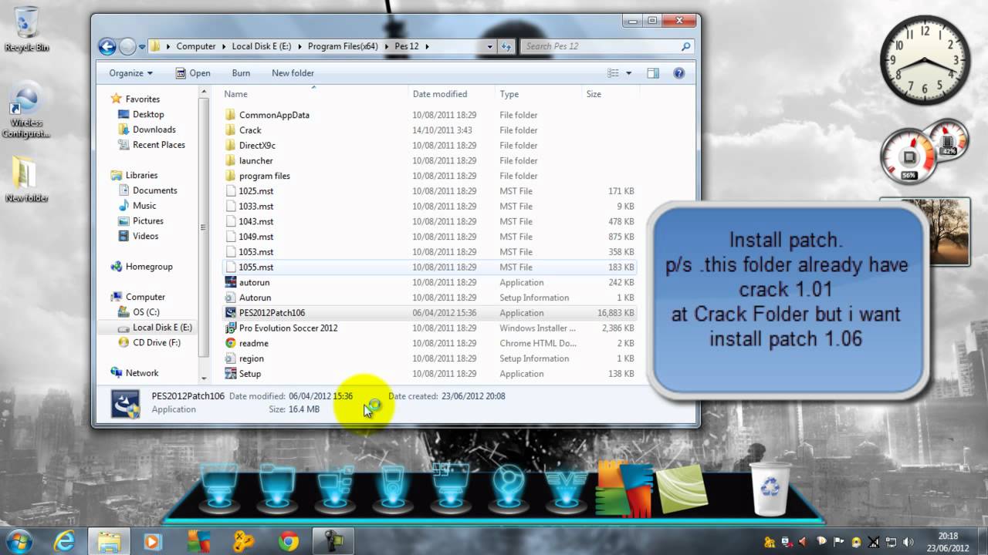Select the program files folder
This screenshot has height=555, width=988.
(264, 176)
